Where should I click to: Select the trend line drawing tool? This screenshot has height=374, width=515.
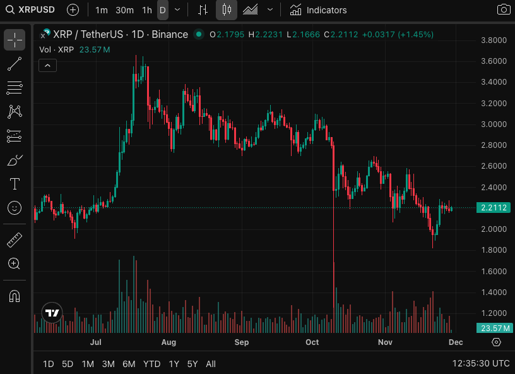coord(15,64)
